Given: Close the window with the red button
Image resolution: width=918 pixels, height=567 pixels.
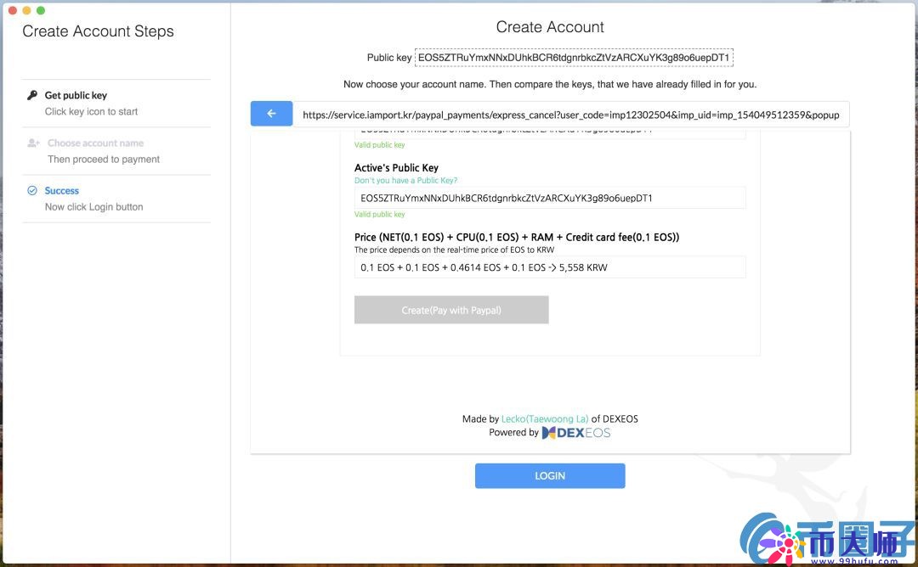Looking at the screenshot, I should pyautogui.click(x=12, y=10).
